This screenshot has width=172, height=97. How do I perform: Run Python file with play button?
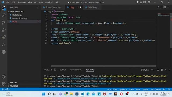pyautogui.click(x=159, y=7)
